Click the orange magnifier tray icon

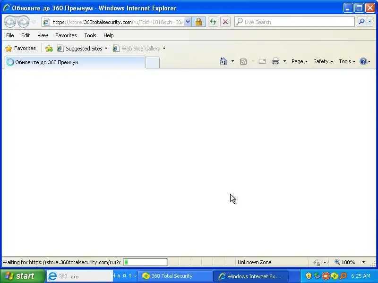click(x=343, y=276)
